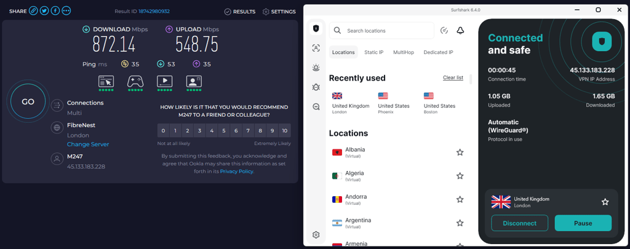This screenshot has width=630, height=249.
Task: Select the video streaming rating icon
Action: tap(165, 83)
